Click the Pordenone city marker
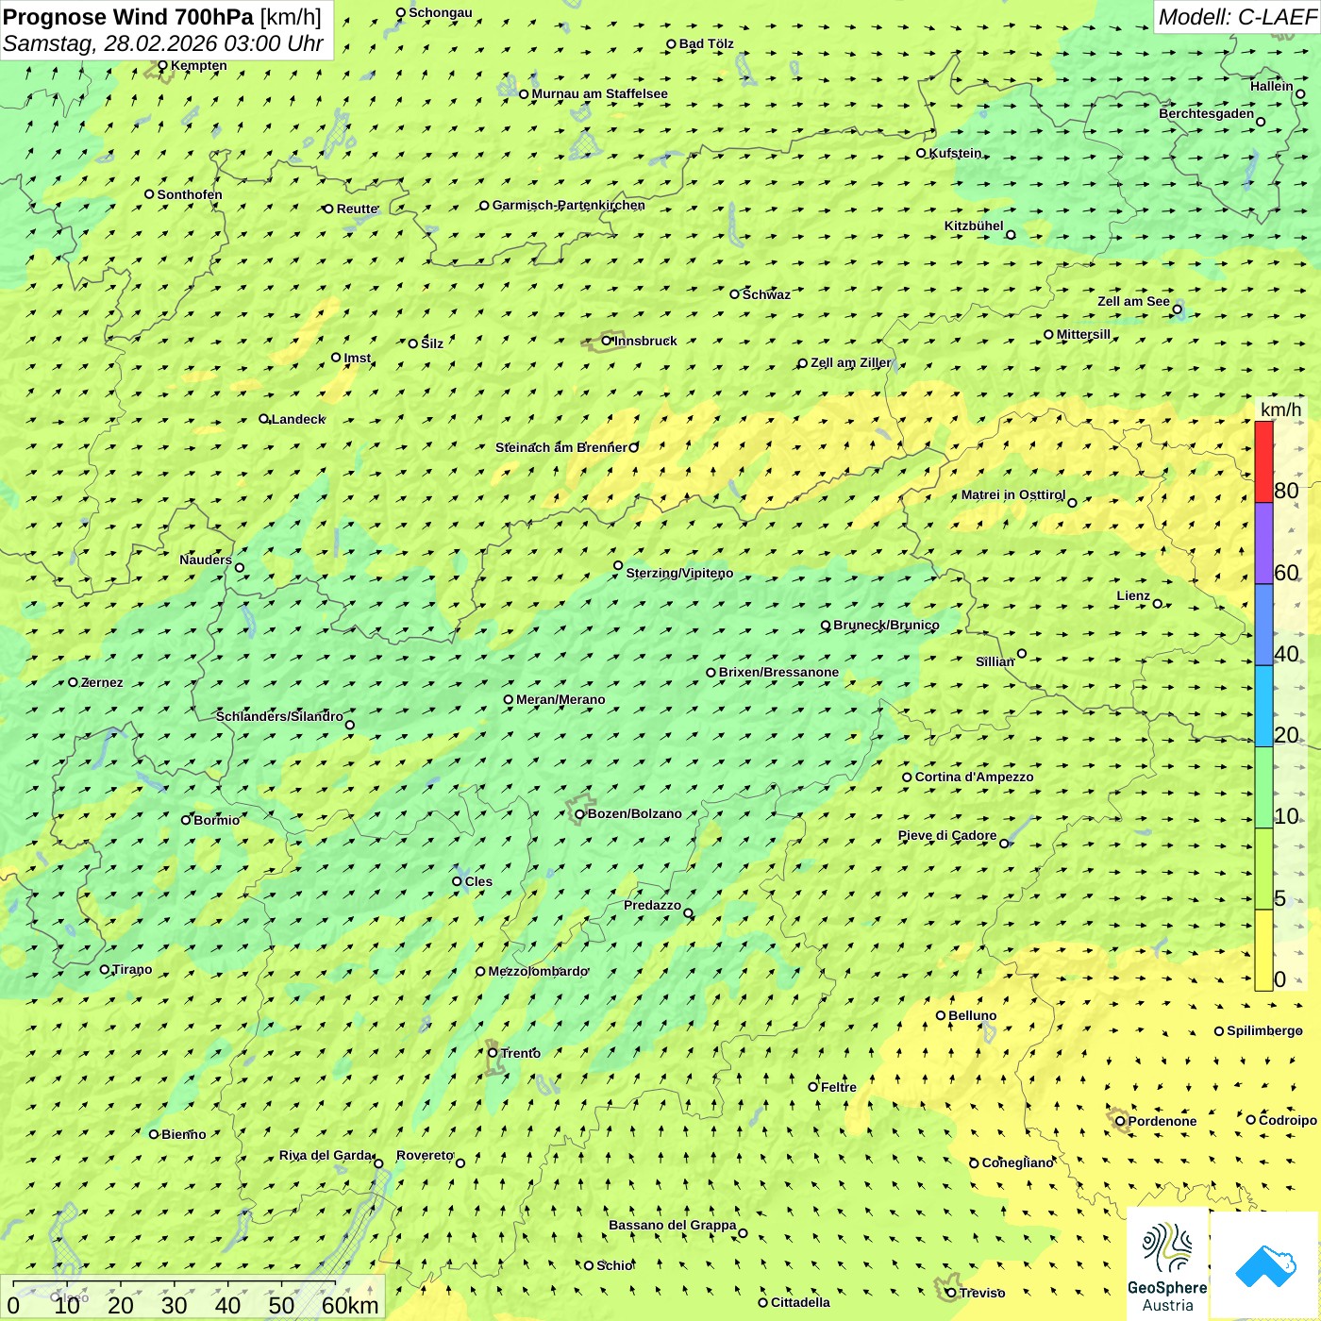The width and height of the screenshot is (1321, 1321). coord(1121,1121)
